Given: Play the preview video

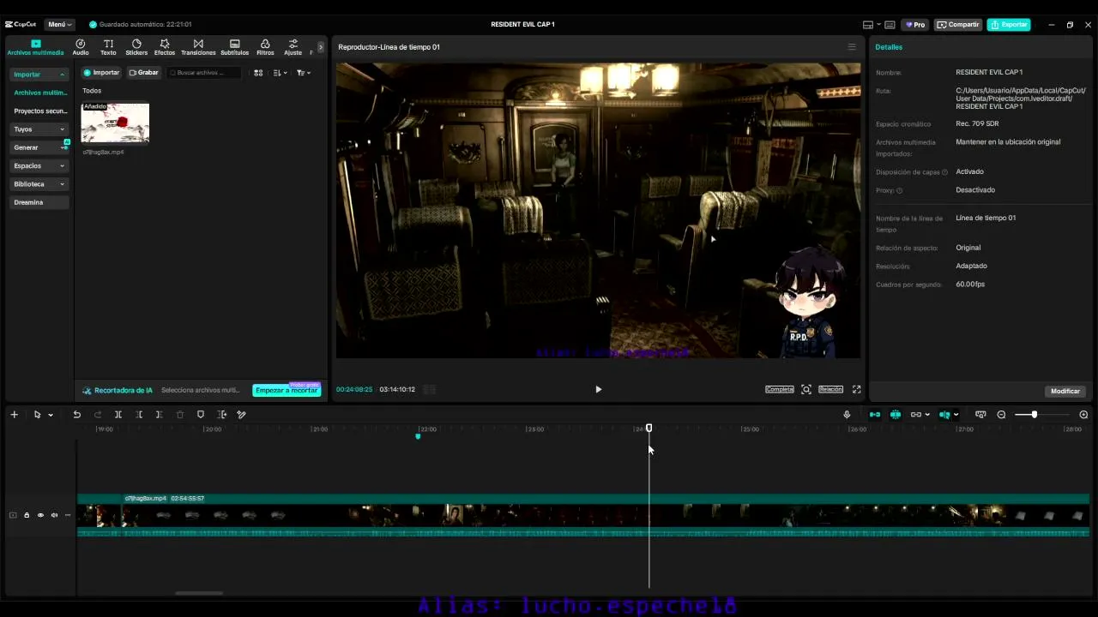Looking at the screenshot, I should click(x=598, y=389).
